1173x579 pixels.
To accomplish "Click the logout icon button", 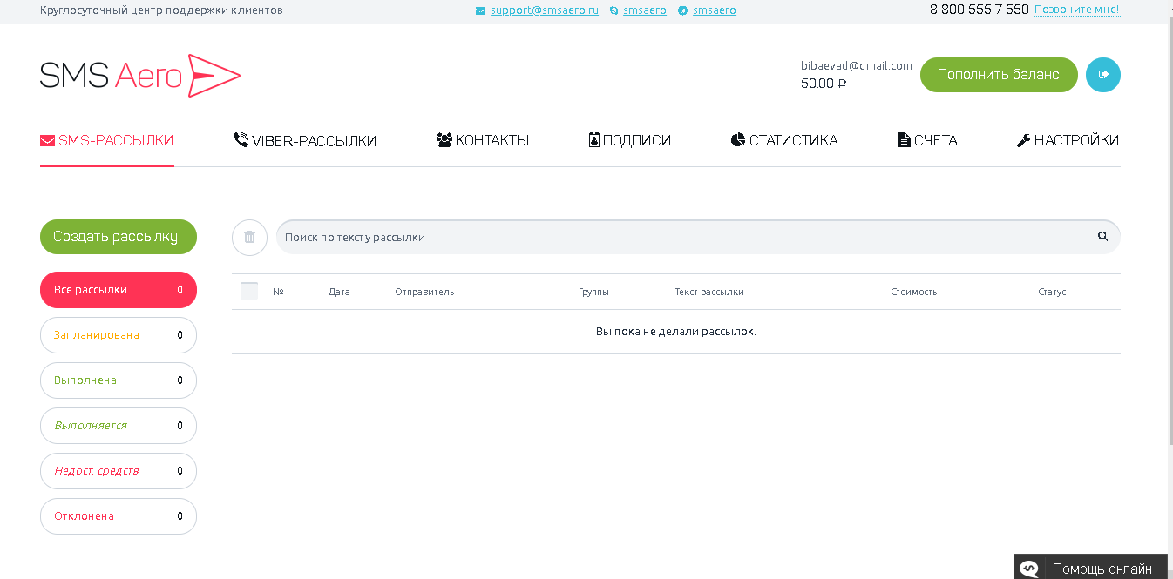I will [1102, 75].
